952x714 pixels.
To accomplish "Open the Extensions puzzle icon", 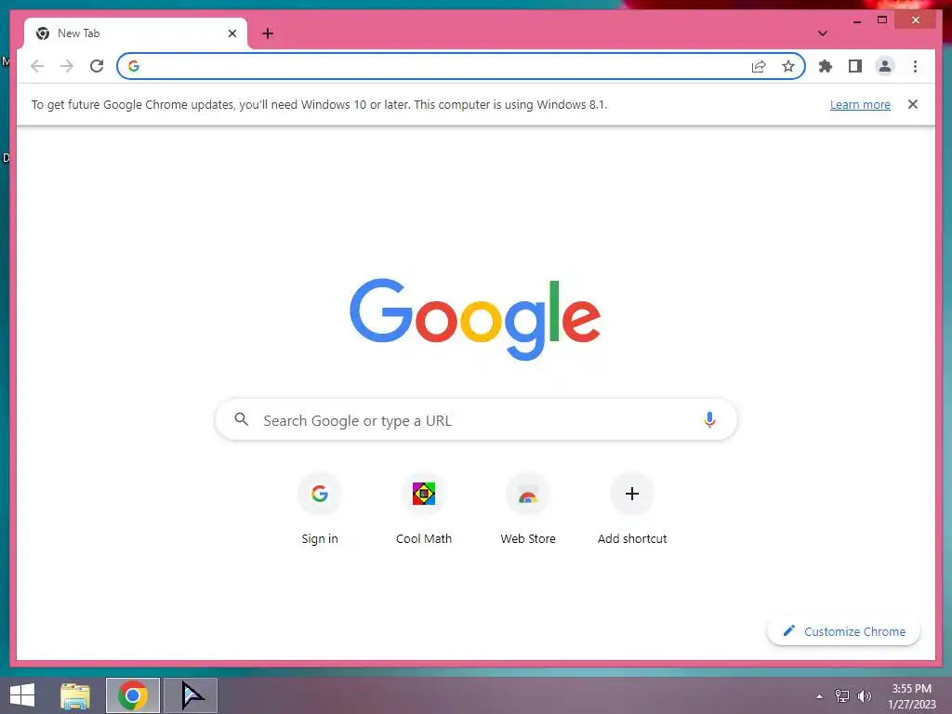I will click(x=826, y=66).
